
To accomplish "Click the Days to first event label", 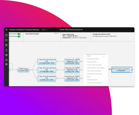I will 68,34.
